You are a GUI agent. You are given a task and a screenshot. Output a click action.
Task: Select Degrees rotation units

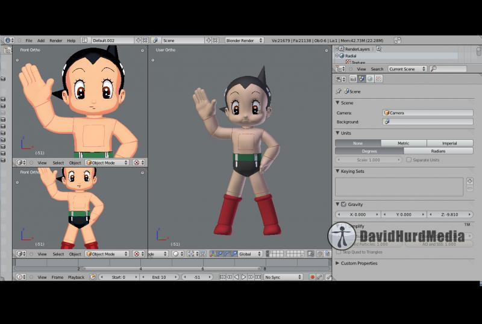click(369, 151)
